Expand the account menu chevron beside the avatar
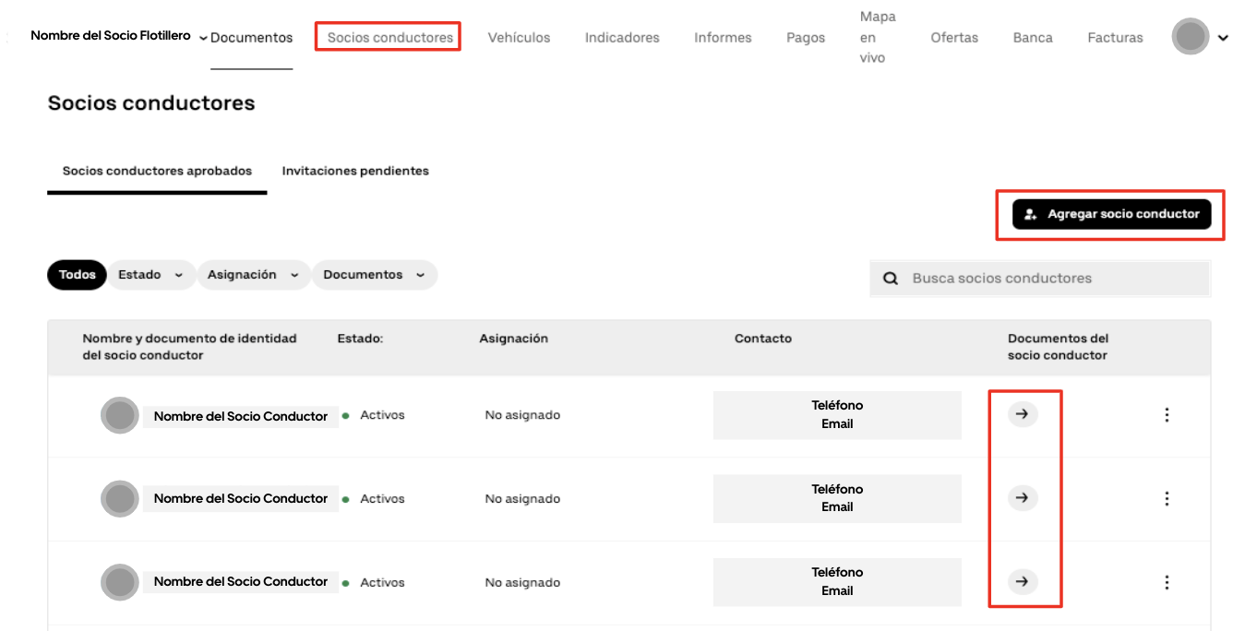 pyautogui.click(x=1223, y=38)
